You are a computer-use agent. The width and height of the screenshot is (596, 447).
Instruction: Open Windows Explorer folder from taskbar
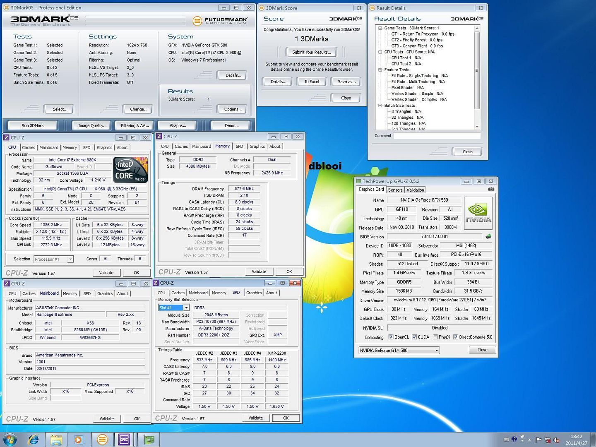(x=56, y=439)
